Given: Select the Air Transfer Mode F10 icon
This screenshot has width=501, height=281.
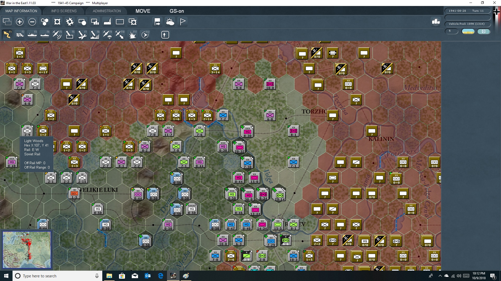Looking at the screenshot, I should 120,35.
